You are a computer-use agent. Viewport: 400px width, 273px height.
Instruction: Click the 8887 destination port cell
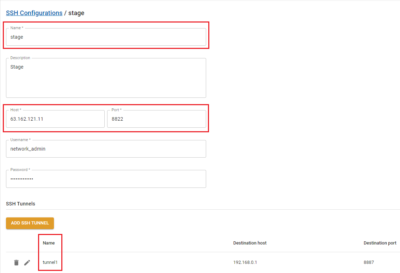tap(369, 262)
